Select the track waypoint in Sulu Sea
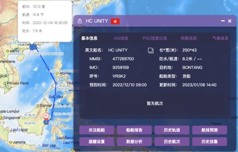238x152 pixels. [x=55, y=96]
